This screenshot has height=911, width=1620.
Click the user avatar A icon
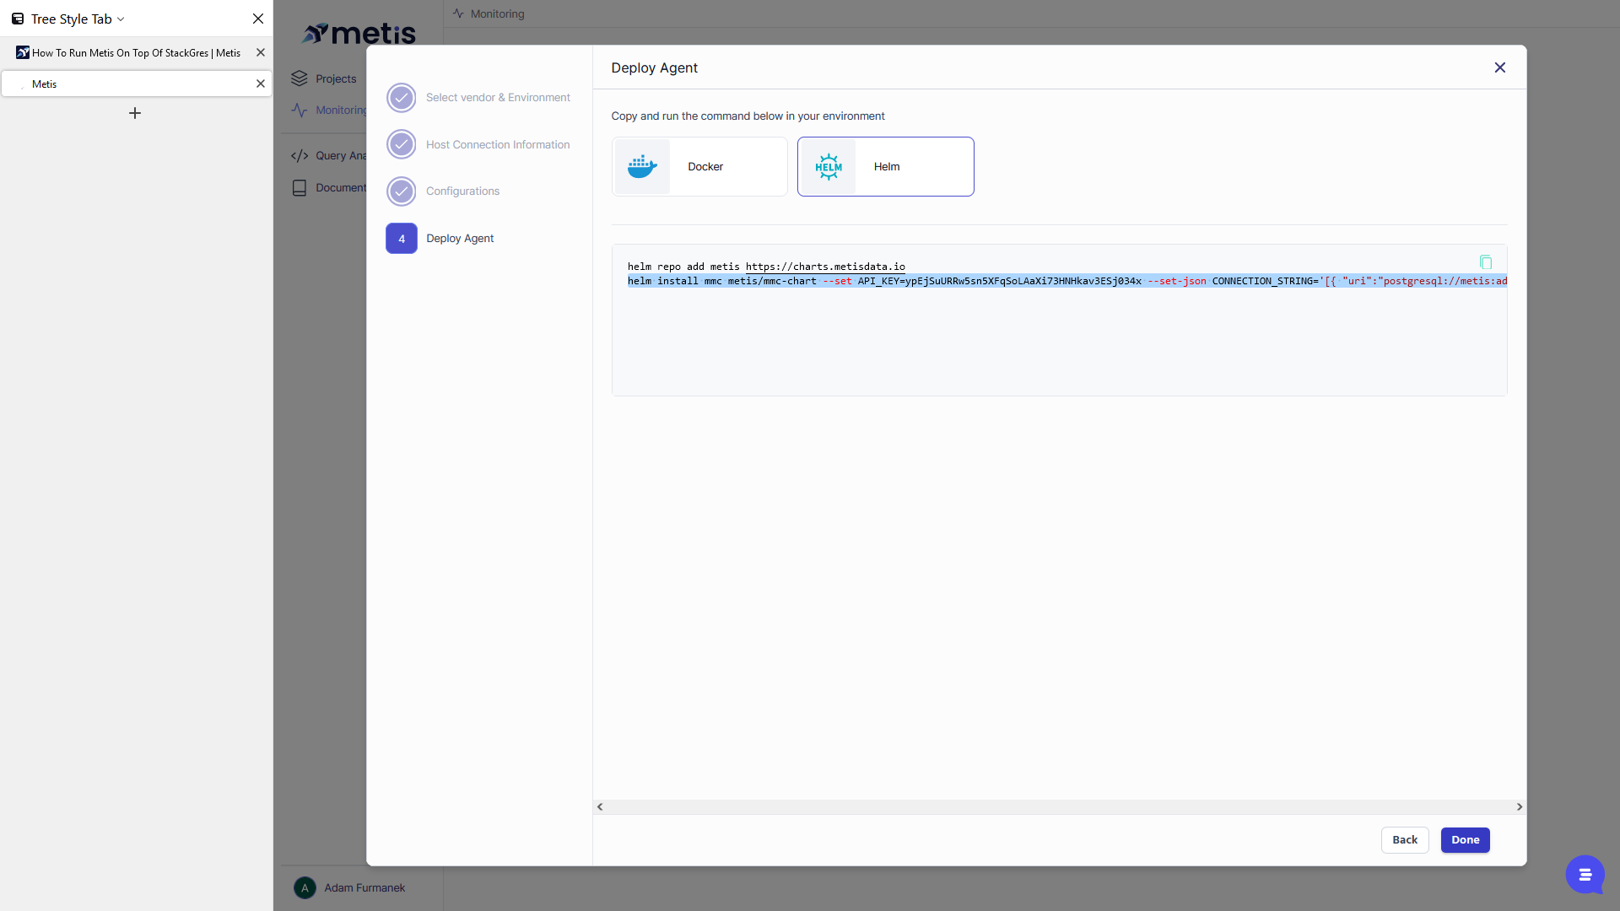point(305,888)
